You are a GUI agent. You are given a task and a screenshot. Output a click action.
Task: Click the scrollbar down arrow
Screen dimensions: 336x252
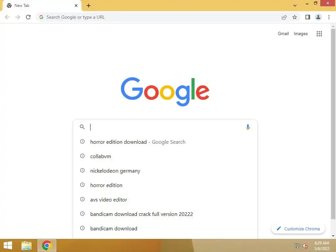click(x=333, y=236)
